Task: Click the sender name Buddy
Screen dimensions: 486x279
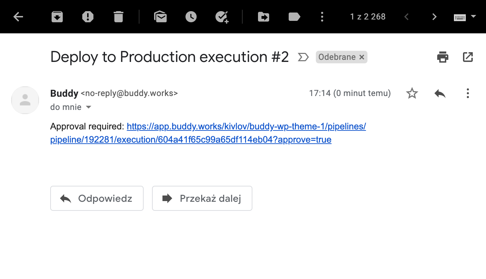Action: (64, 93)
